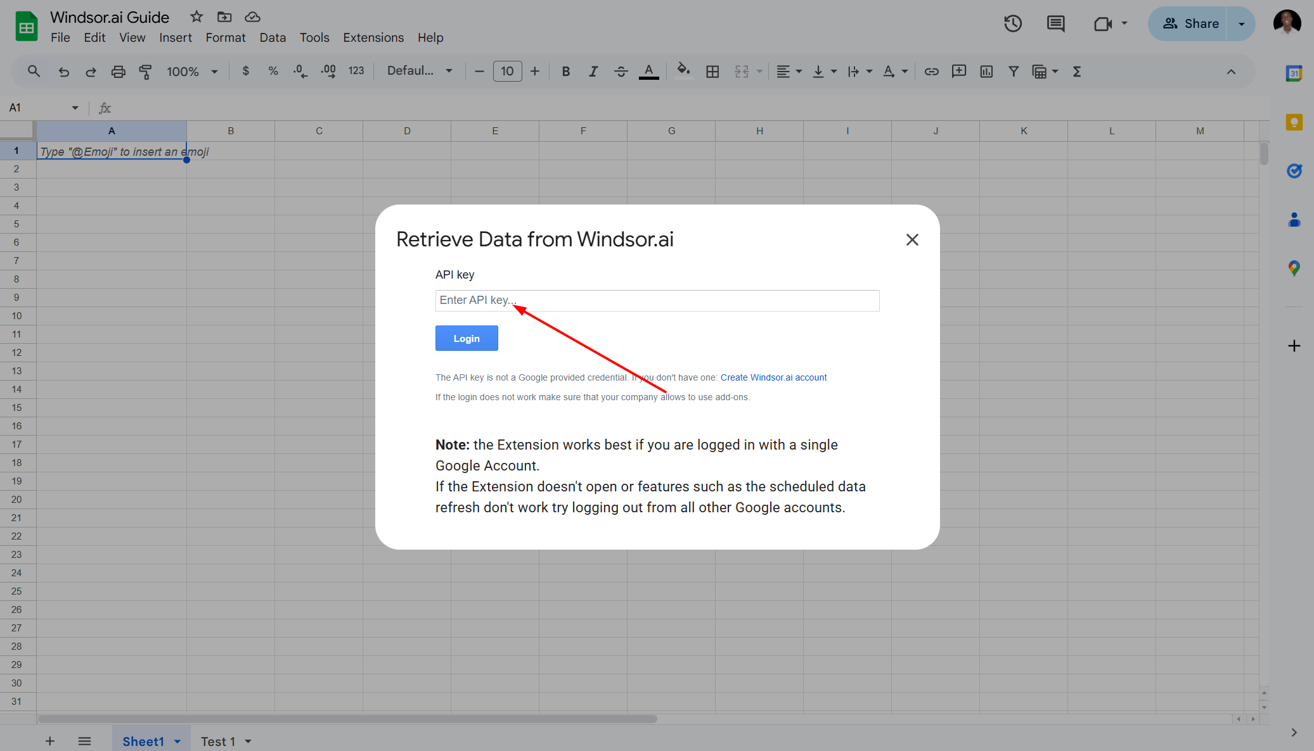Open the borders tool

tap(712, 72)
